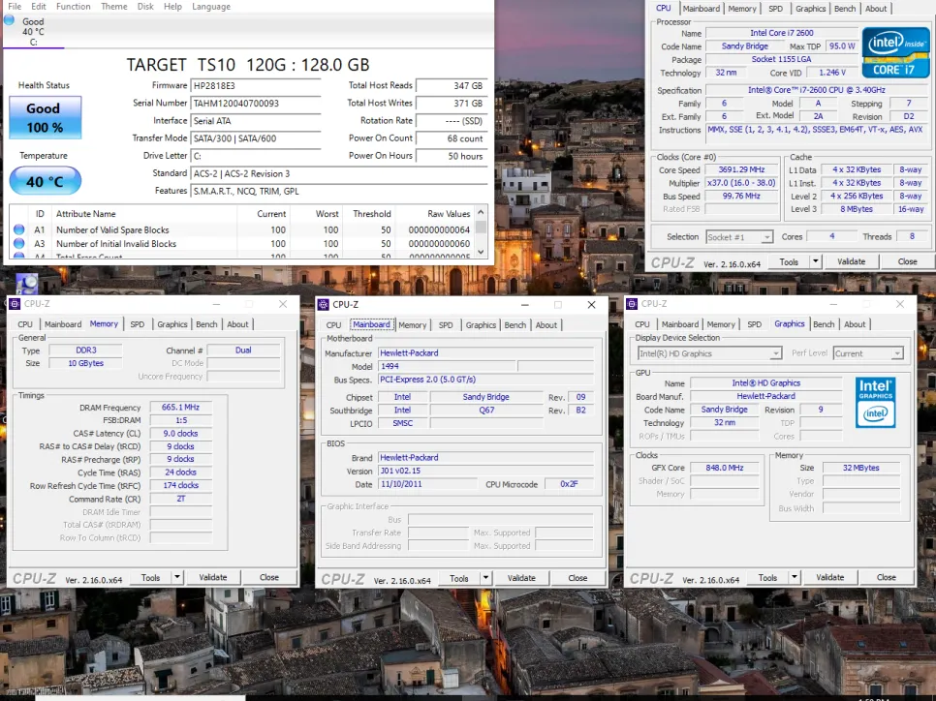936x701 pixels.
Task: Click the Southbridge model Q67
Action: point(485,411)
